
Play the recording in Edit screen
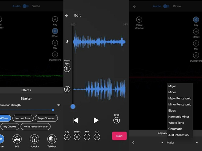[96, 120]
